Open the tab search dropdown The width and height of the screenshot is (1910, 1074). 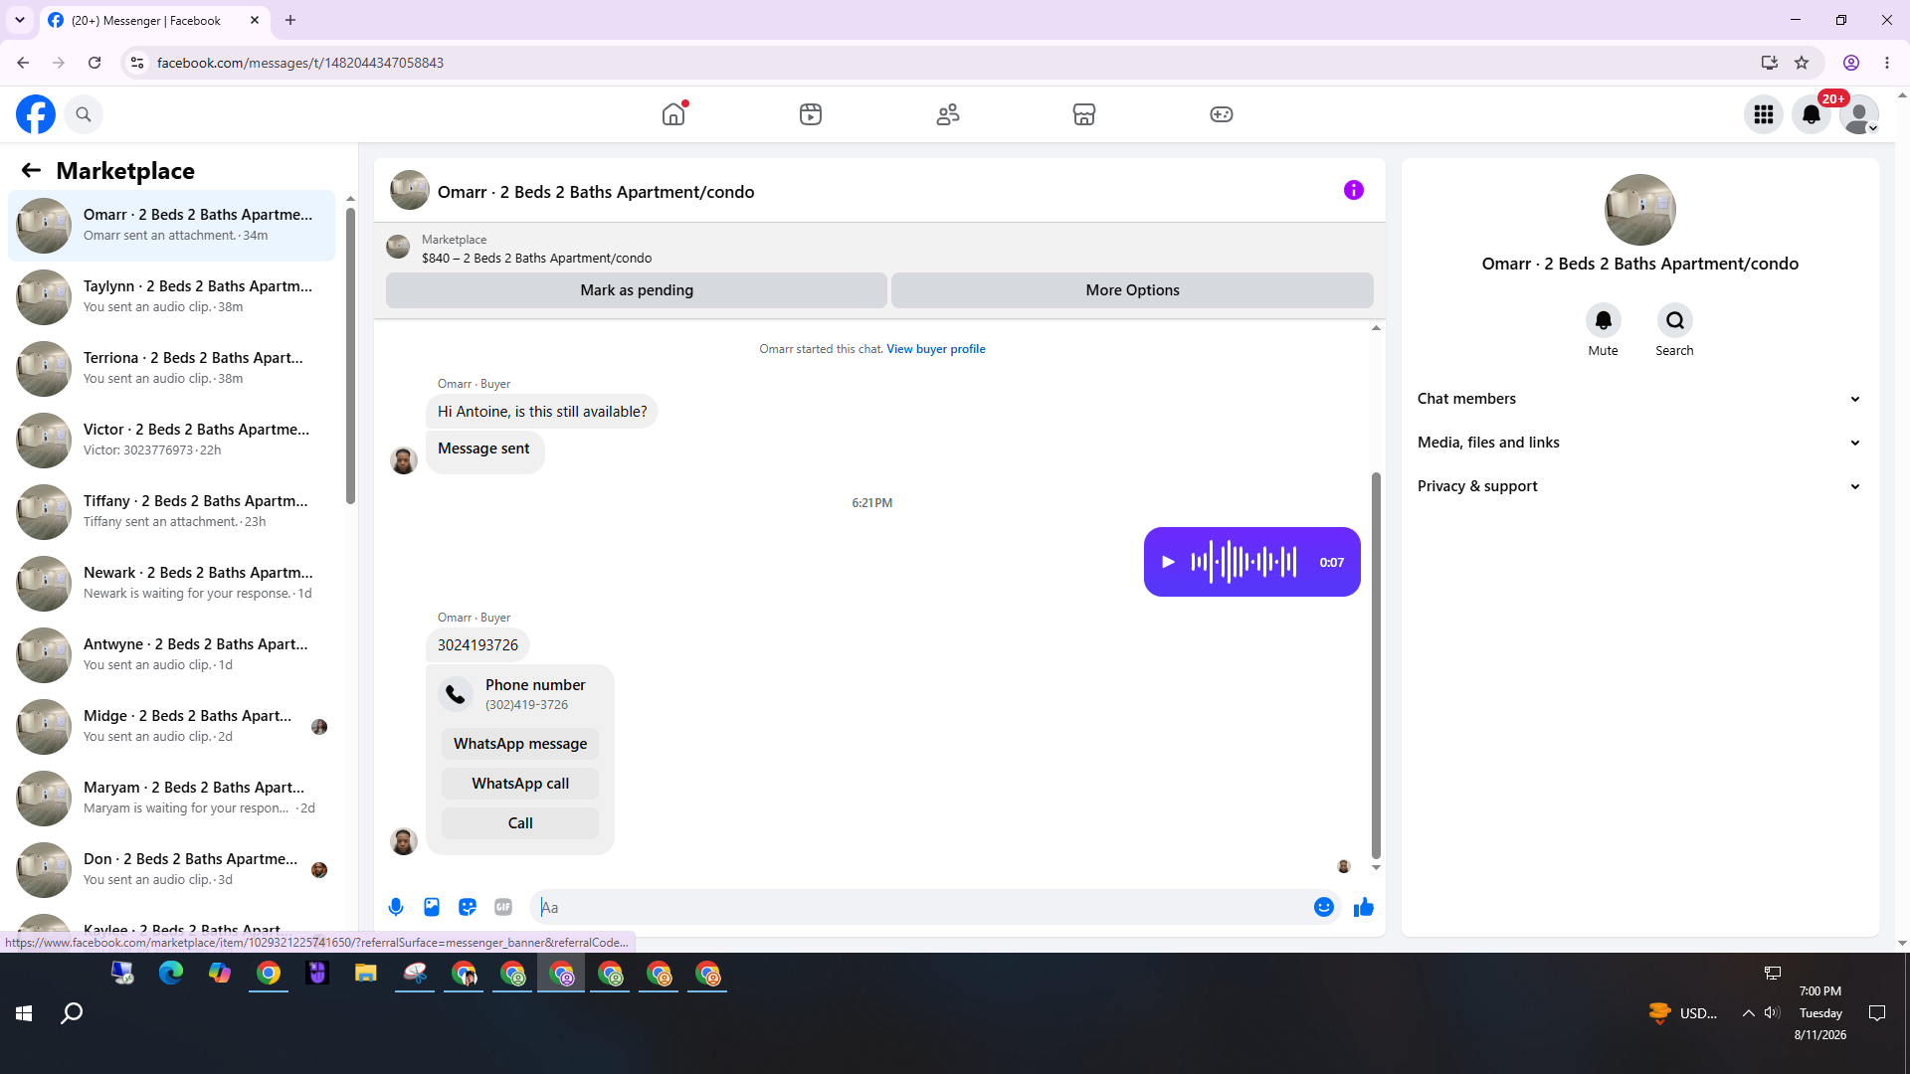point(20,20)
